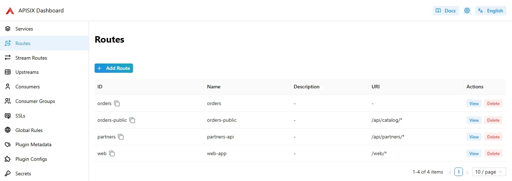Click the APISIX logo icon
Viewport: 512px width, 181px height.
[x=10, y=11]
